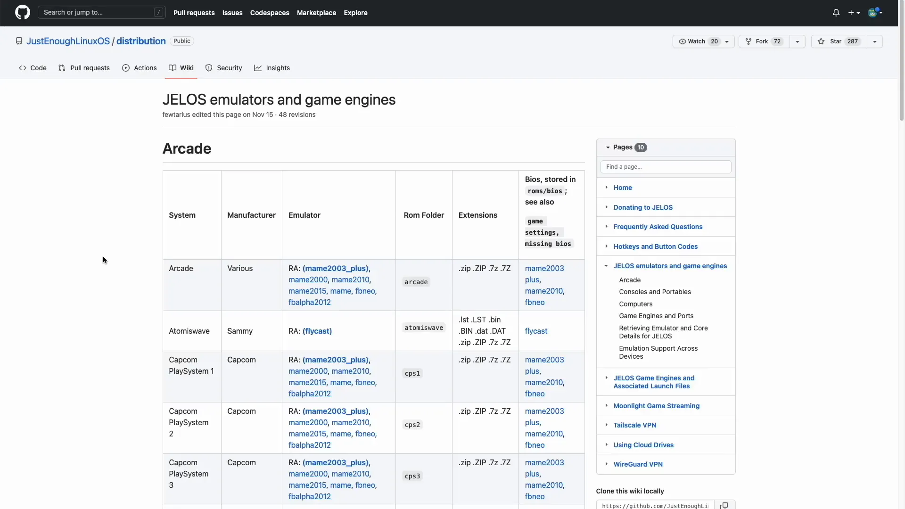905x509 pixels.
Task: Open Codespaces in top navigation
Action: click(270, 13)
